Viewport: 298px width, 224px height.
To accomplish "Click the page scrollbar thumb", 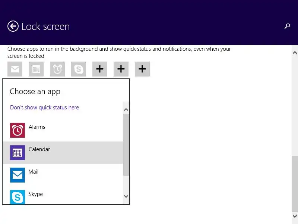I will (295, 184).
